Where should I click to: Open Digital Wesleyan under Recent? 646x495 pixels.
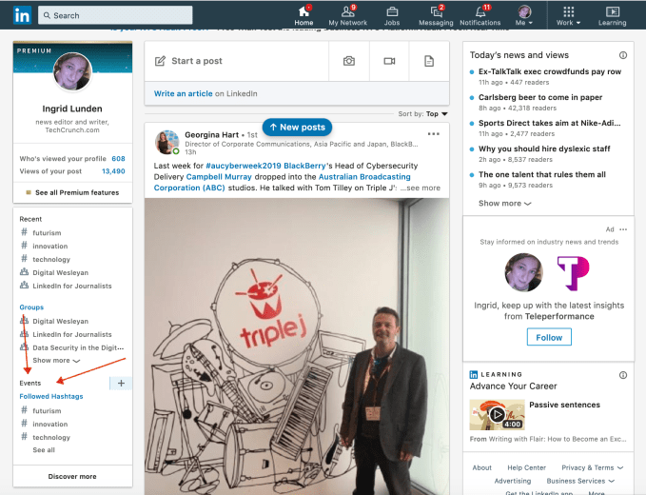(x=60, y=272)
